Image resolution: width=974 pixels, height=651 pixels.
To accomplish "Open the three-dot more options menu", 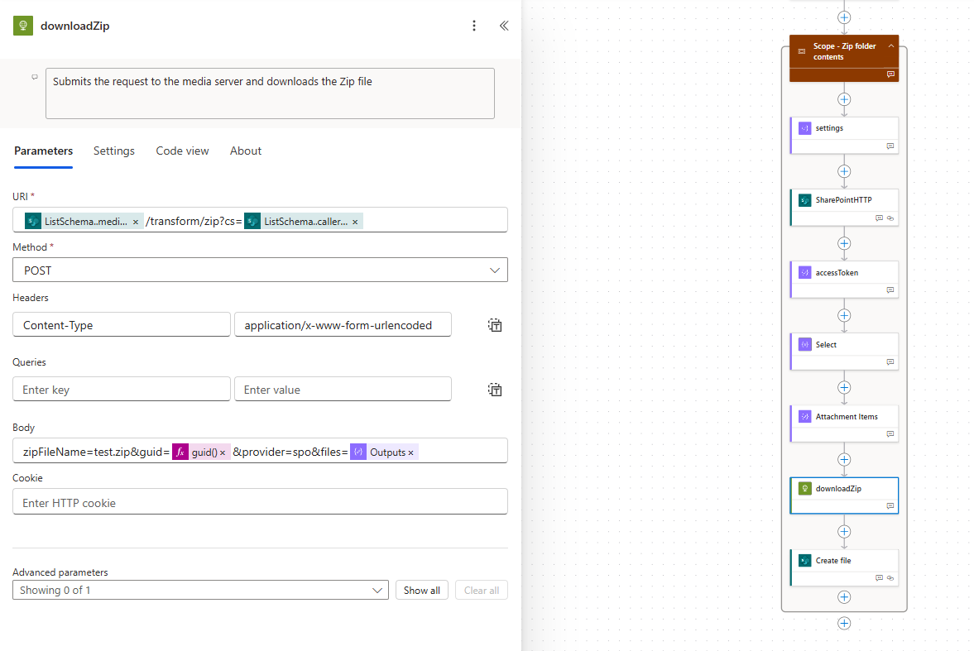I will [x=474, y=26].
